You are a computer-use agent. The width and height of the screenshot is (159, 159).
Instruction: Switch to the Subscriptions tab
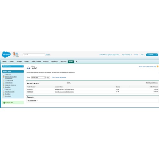point(36,61)
